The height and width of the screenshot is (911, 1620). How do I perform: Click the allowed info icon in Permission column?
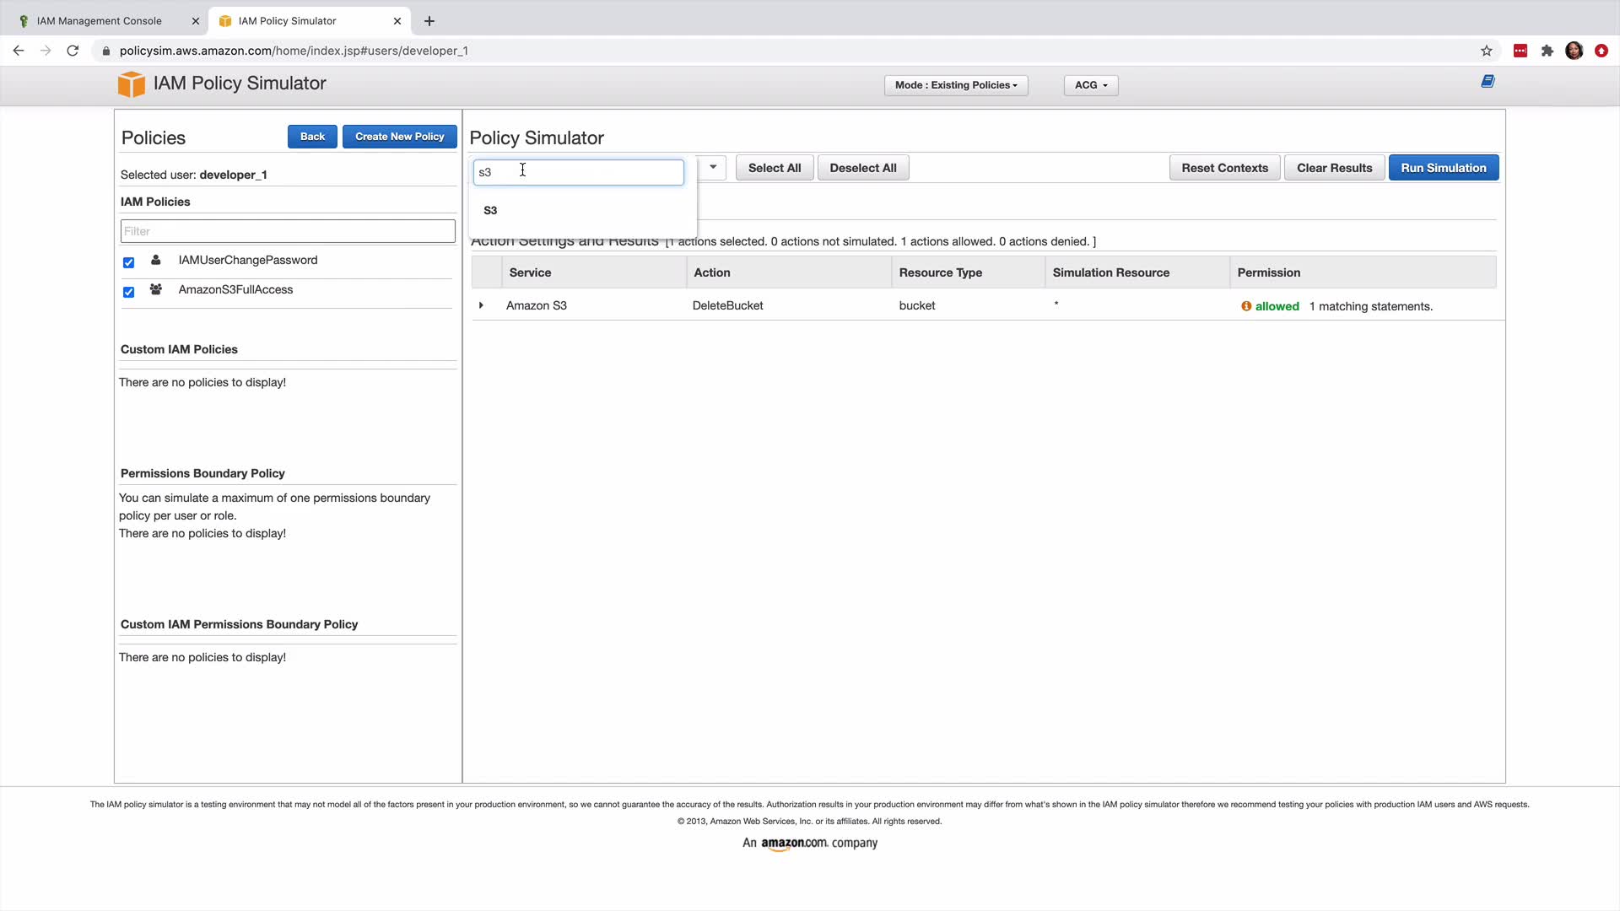click(1246, 307)
